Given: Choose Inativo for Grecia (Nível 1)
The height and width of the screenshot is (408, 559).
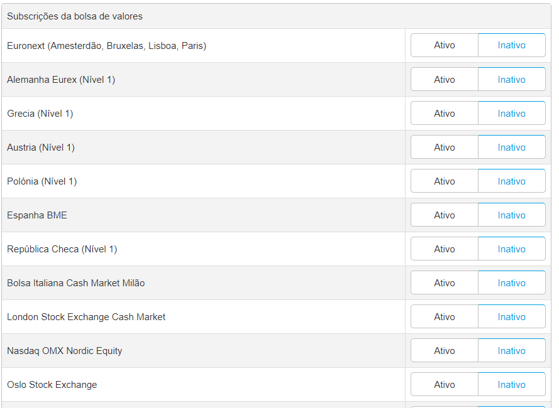Looking at the screenshot, I should [511, 113].
